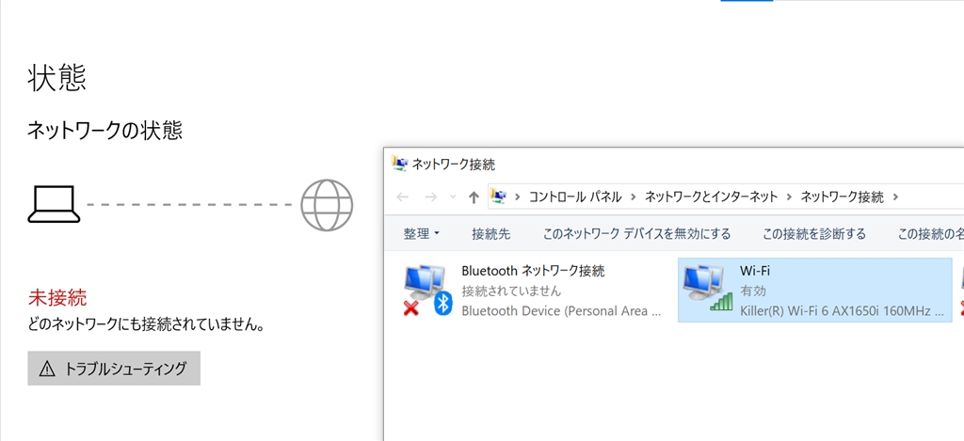Expand chevron after コントロール パネル breadcrumb
This screenshot has width=964, height=441.
[x=634, y=197]
